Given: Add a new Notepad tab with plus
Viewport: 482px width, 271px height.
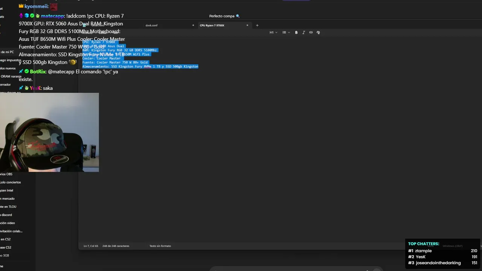Looking at the screenshot, I should [x=257, y=25].
